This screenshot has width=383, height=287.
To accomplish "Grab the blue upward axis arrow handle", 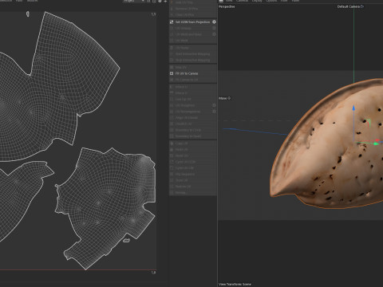I will [353, 108].
